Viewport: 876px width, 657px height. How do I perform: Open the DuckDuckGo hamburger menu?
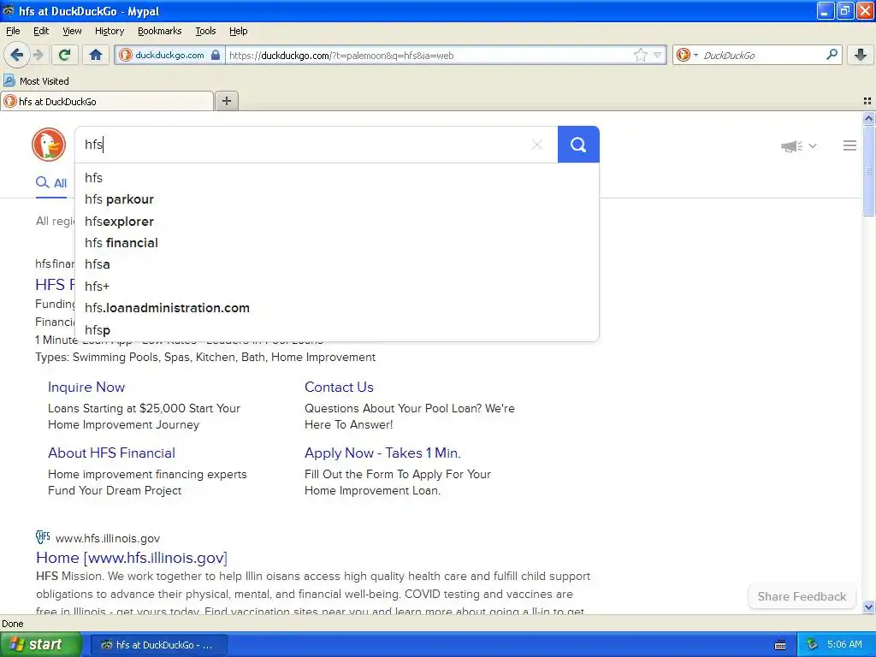[x=849, y=145]
